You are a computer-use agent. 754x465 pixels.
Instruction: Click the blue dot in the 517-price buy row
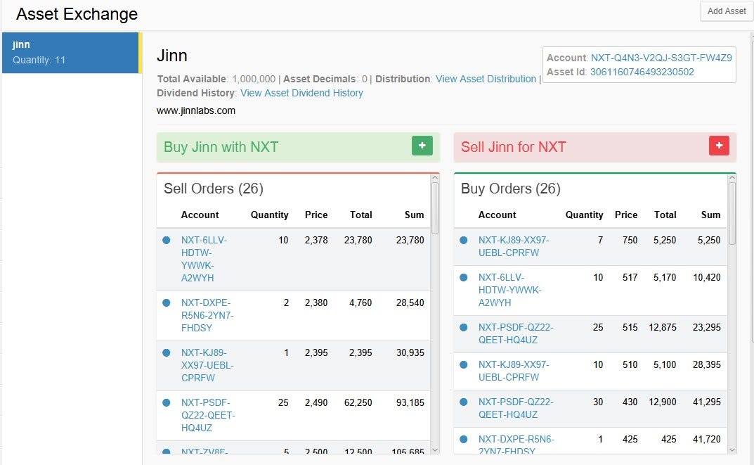[464, 278]
